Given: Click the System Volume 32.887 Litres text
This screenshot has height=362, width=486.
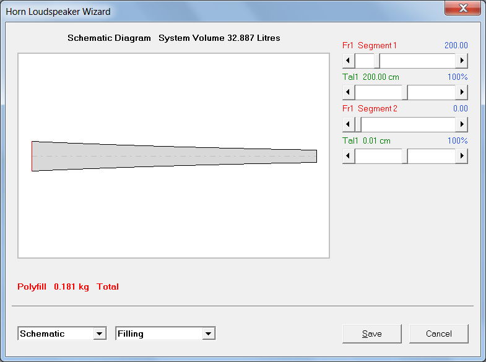Looking at the screenshot, I should [x=219, y=38].
